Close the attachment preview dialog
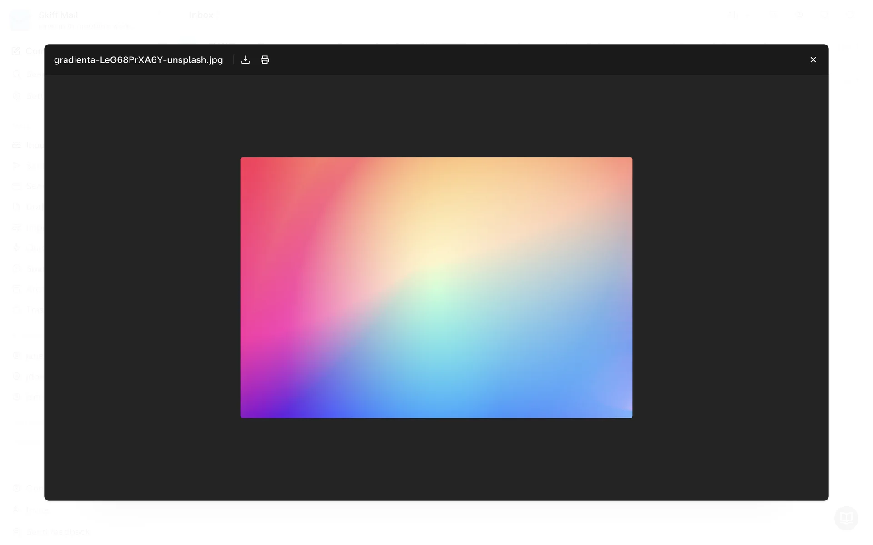Image resolution: width=873 pixels, height=545 pixels. click(813, 60)
